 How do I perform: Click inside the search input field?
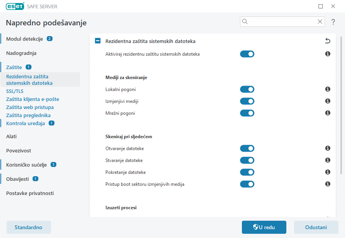point(280,21)
